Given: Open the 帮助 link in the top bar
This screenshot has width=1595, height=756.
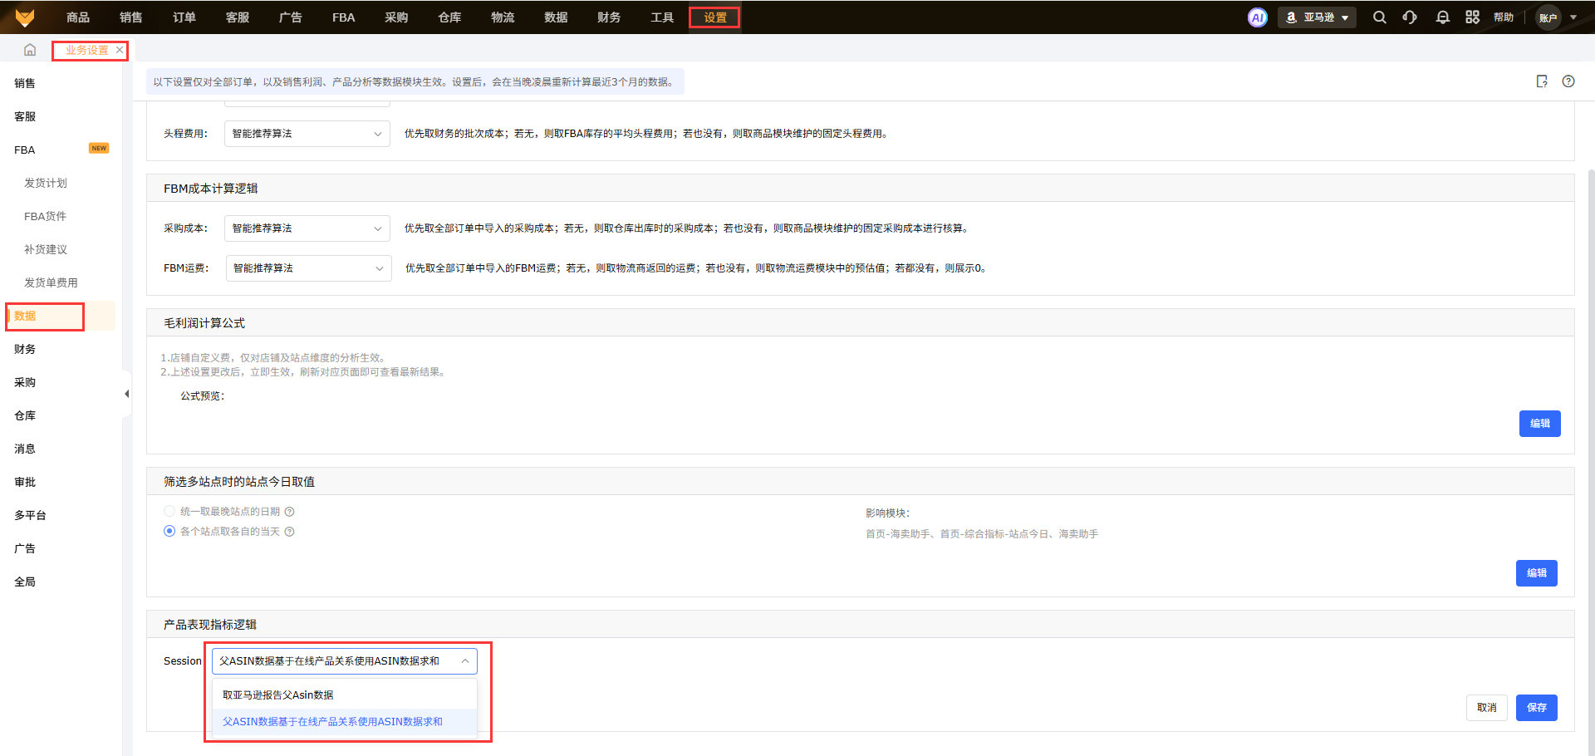Looking at the screenshot, I should (x=1504, y=17).
